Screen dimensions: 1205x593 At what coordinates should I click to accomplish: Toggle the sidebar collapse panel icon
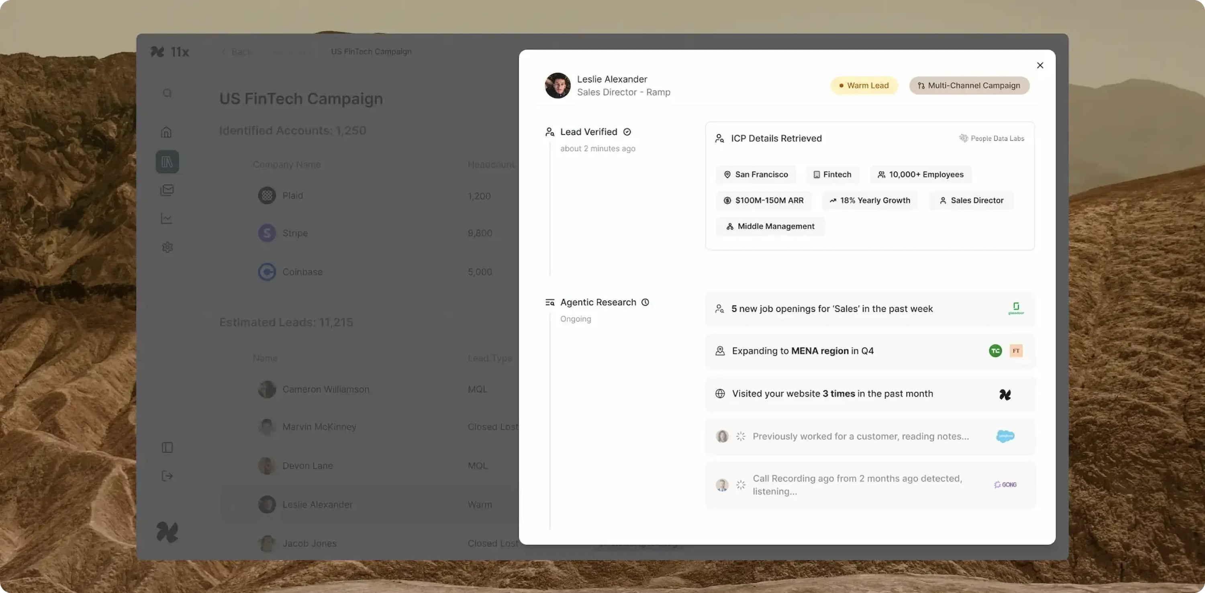coord(167,448)
